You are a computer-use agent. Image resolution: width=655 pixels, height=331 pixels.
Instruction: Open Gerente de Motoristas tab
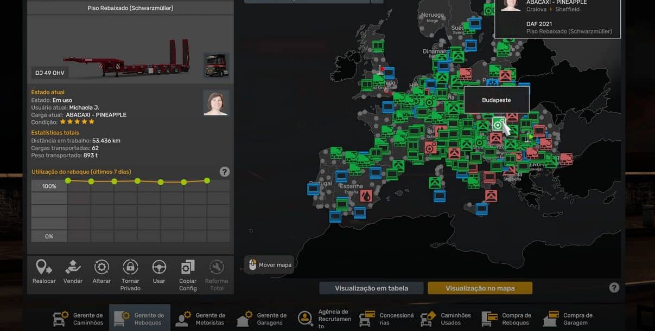[x=201, y=319]
